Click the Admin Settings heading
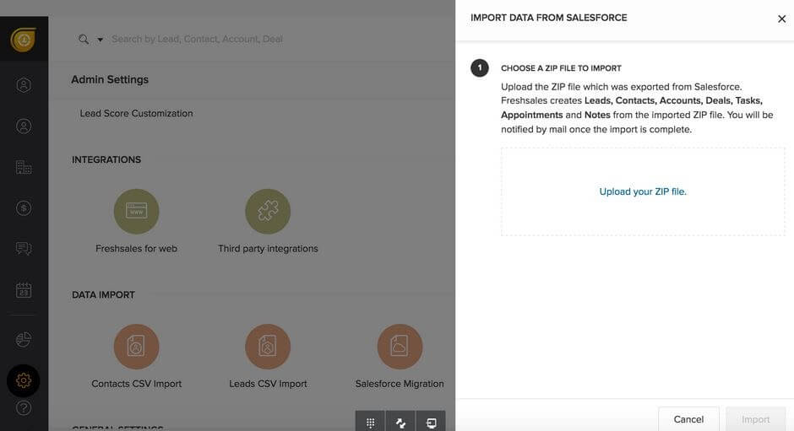The image size is (794, 431). coord(110,79)
